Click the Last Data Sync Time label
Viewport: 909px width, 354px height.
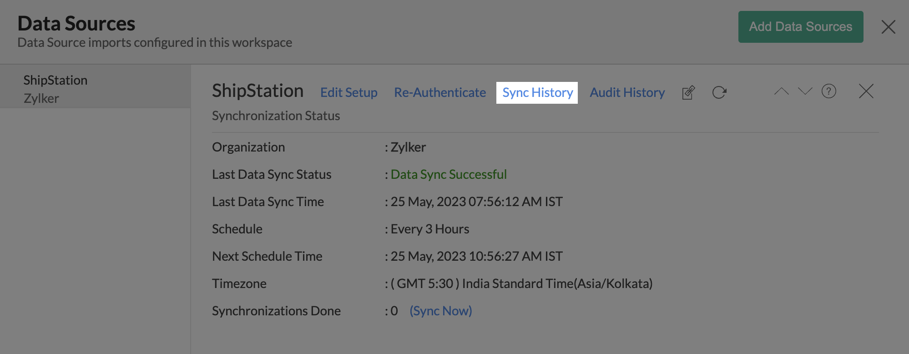tap(268, 202)
